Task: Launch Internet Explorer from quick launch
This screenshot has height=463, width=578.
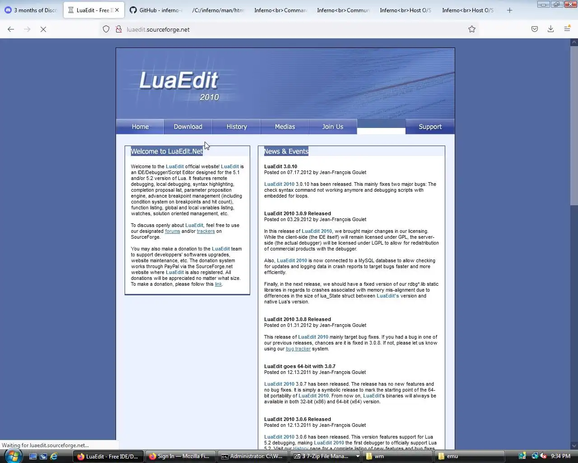Action: click(54, 456)
